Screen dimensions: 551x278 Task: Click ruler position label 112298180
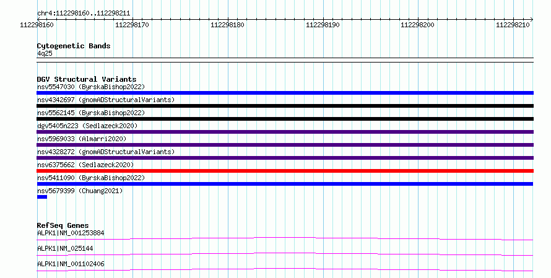[227, 25]
